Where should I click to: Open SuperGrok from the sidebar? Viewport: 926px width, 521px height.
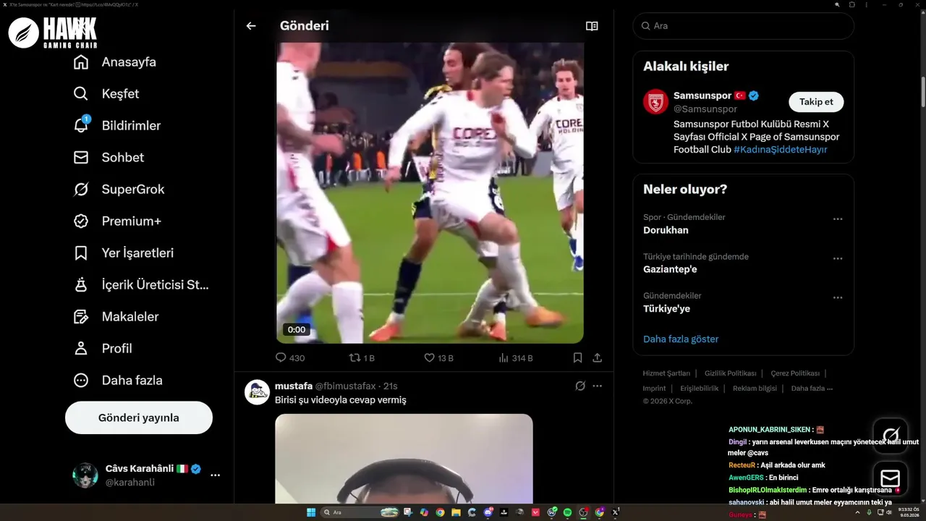click(x=119, y=190)
